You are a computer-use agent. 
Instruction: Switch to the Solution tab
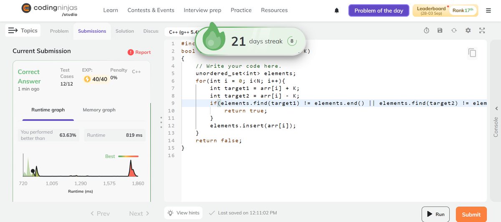pyautogui.click(x=125, y=31)
